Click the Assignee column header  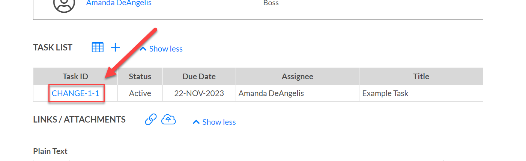(298, 76)
